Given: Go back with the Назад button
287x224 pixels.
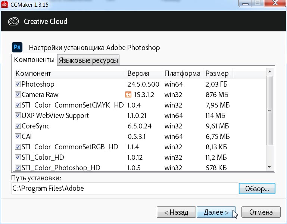Looking at the screenshot, I should click(176, 212).
